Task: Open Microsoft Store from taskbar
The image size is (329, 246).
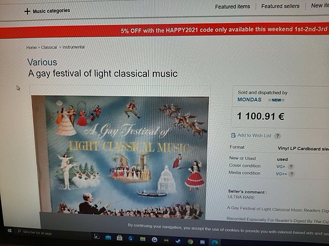Action: [120, 237]
